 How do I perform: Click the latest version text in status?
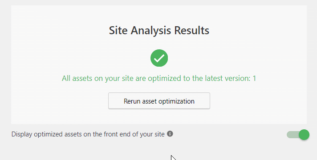point(221,78)
